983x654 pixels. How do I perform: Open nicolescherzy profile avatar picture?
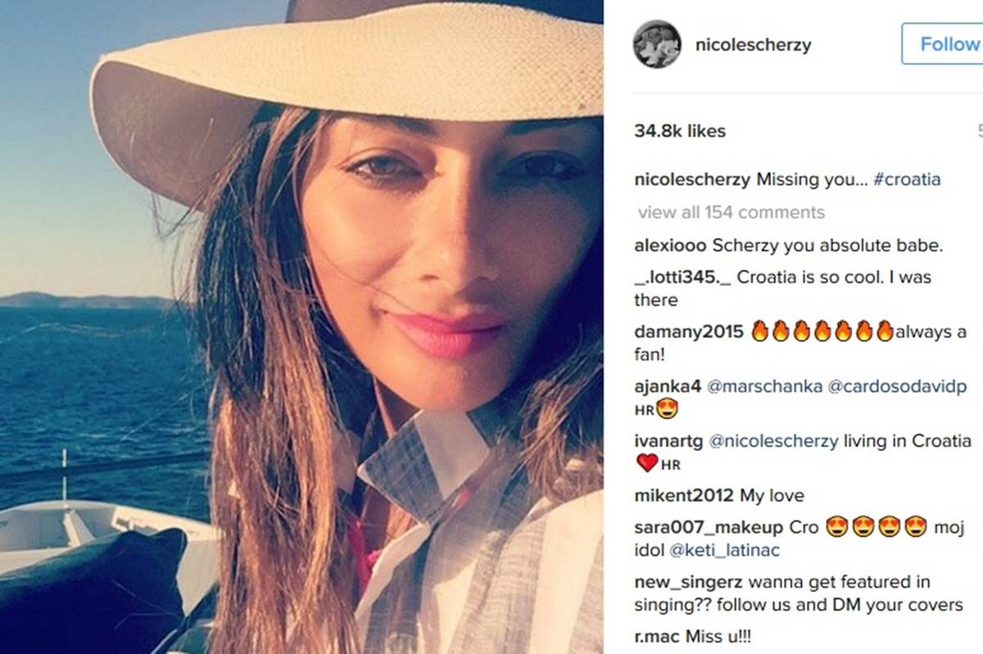[x=657, y=44]
